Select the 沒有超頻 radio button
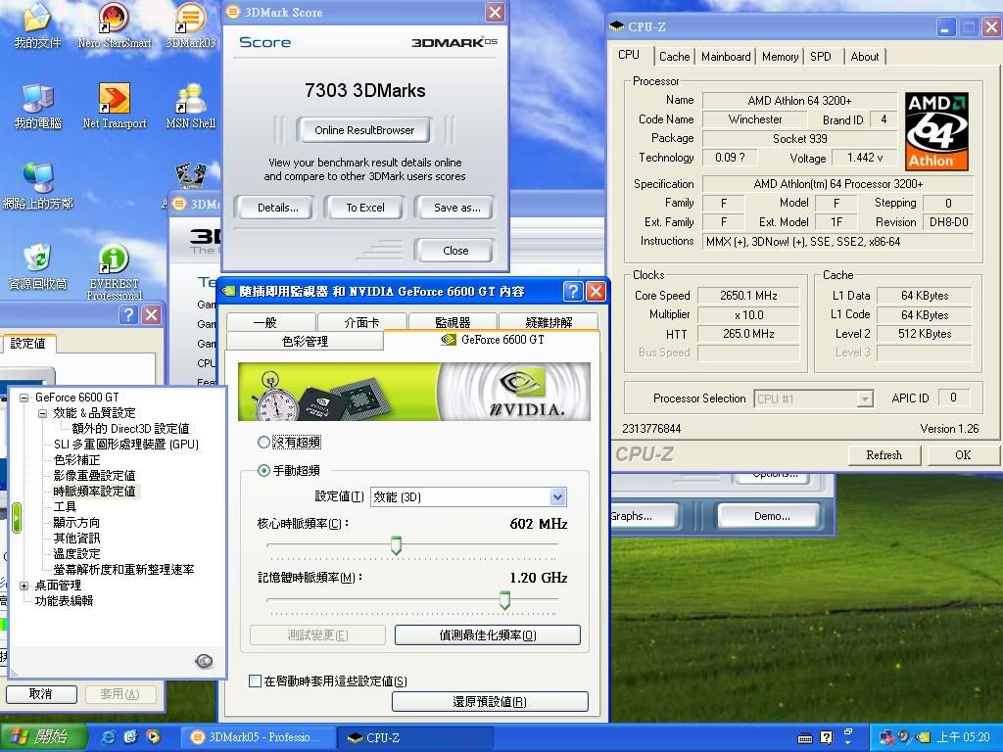The height and width of the screenshot is (752, 1003). (x=263, y=442)
